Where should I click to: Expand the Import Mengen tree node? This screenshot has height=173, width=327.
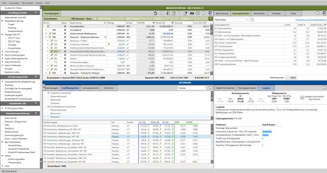pos(2,51)
